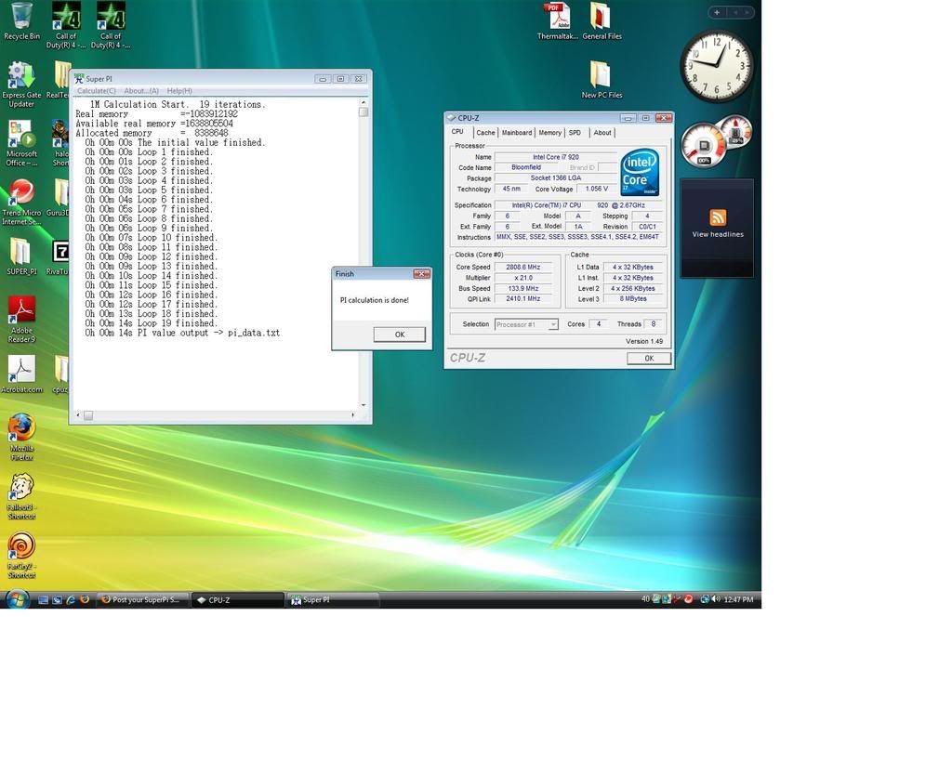Click Super PI horizontal scrollbar right arrow
This screenshot has width=952, height=761.
pyautogui.click(x=353, y=415)
